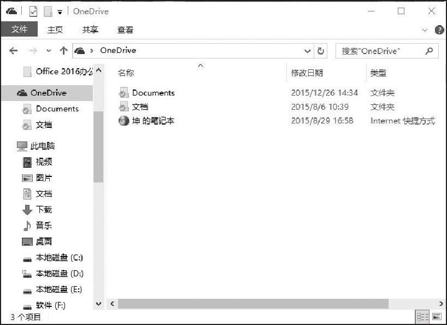This screenshot has width=447, height=325.
Task: Click the 音乐 note icon
Action: [x=27, y=226]
